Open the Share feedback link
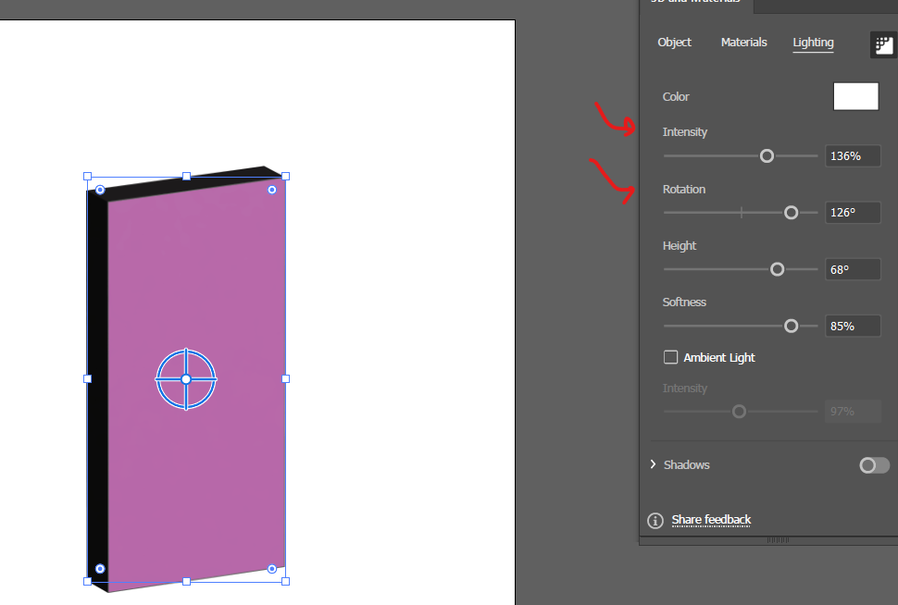The height and width of the screenshot is (605, 898). 710,520
